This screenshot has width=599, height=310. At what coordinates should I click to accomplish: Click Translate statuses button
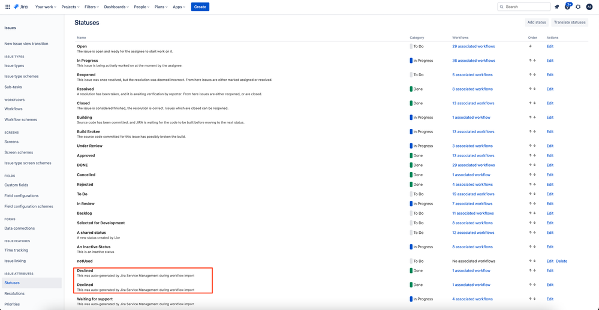pos(570,22)
